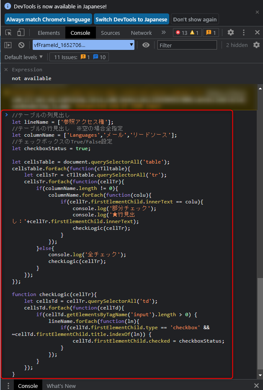Switch to the Console tab
This screenshot has height=390, width=263.
(80, 33)
